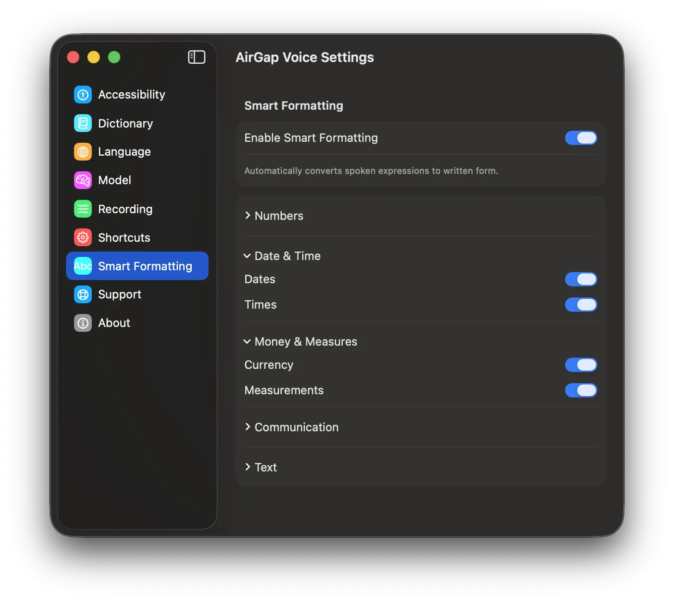Open Shortcuts in the sidebar
The width and height of the screenshot is (674, 603).
(x=137, y=237)
